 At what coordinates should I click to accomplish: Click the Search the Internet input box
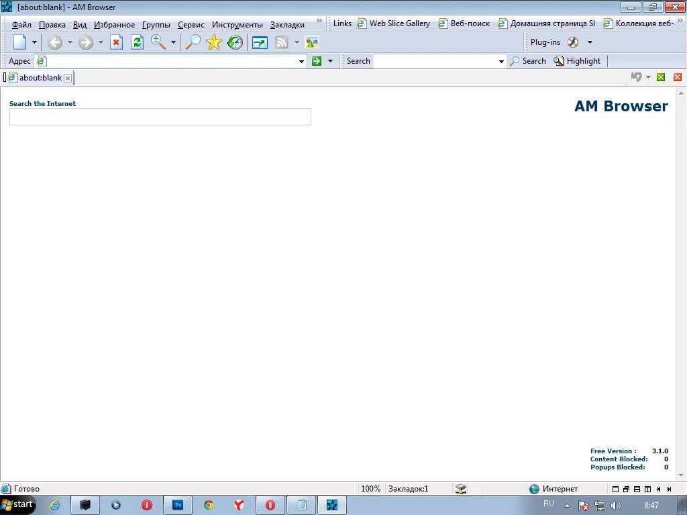click(160, 117)
